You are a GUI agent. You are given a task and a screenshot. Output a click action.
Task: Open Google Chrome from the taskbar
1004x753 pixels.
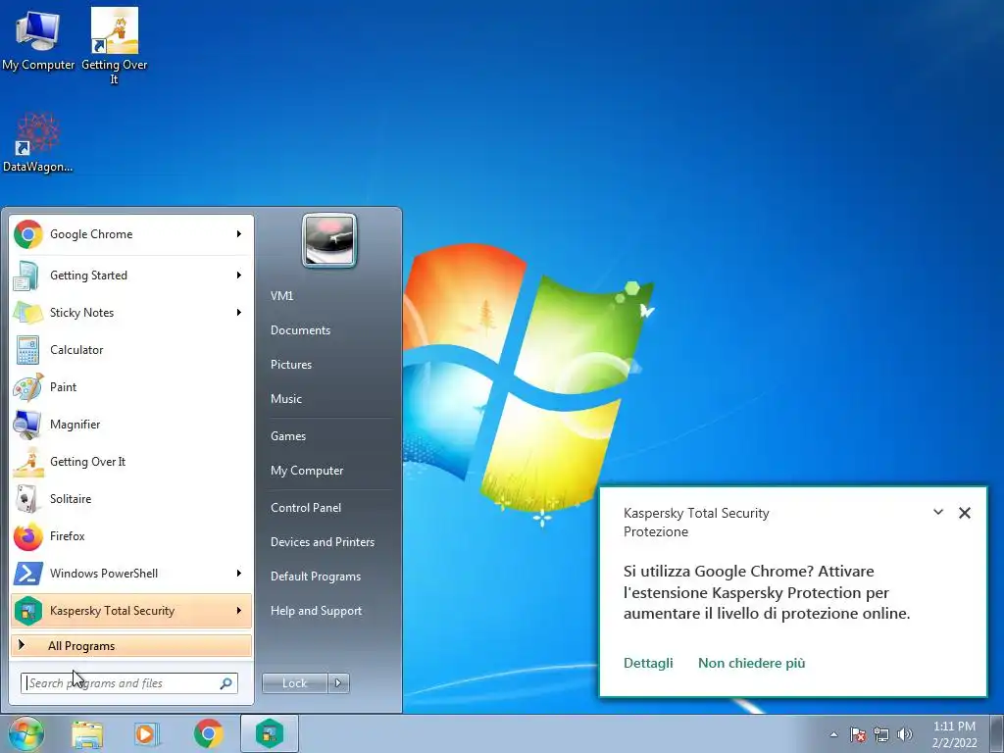[208, 734]
